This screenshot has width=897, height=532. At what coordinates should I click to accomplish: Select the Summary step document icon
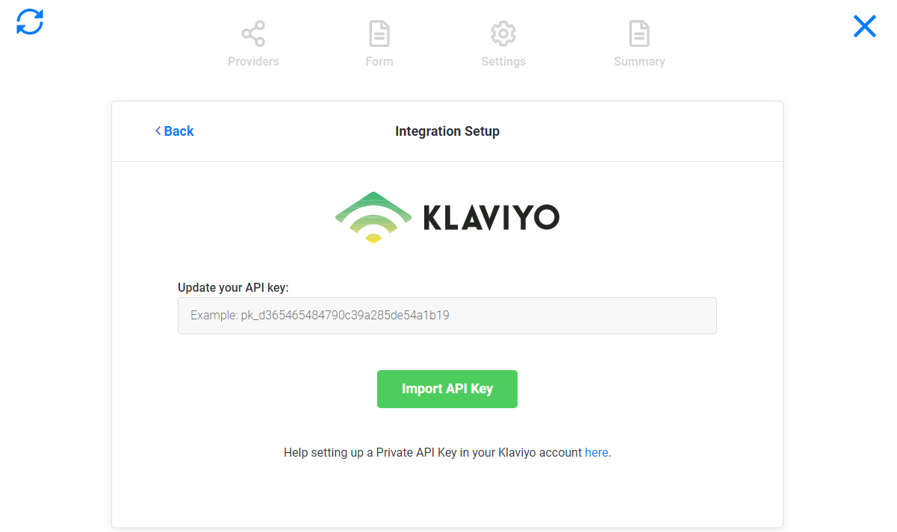click(639, 33)
